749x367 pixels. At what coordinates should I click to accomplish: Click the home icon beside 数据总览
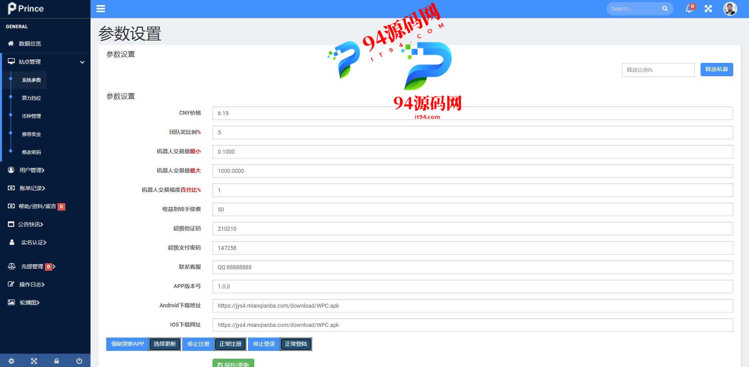(11, 43)
